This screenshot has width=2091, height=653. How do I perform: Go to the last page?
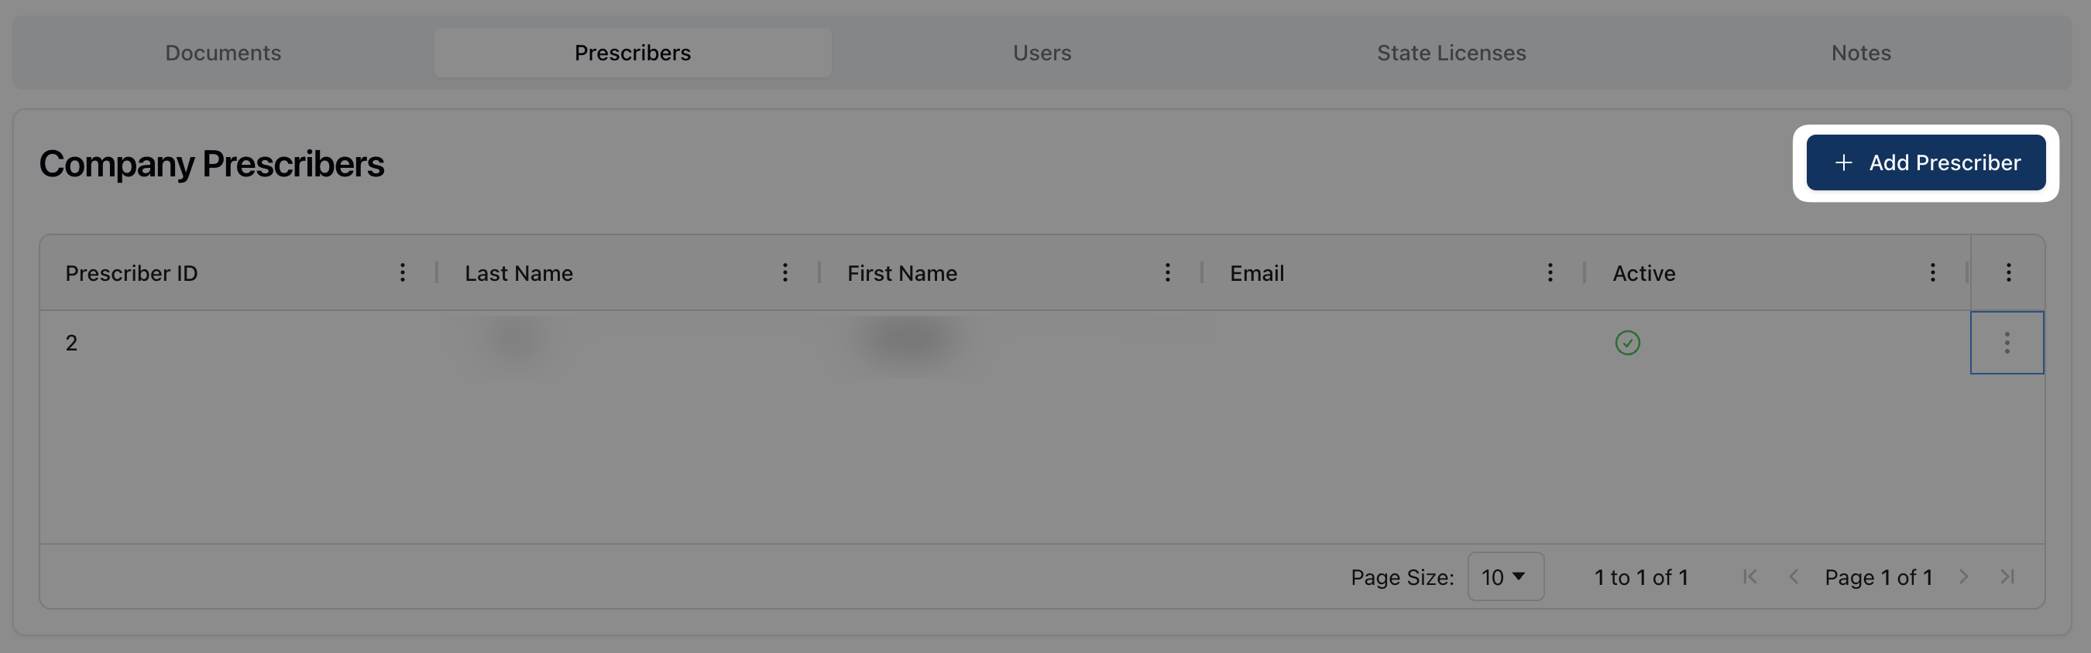[2007, 576]
